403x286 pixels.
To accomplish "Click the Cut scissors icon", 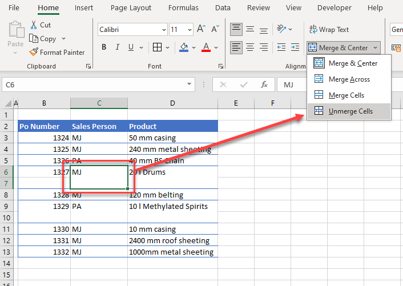I will click(x=34, y=25).
